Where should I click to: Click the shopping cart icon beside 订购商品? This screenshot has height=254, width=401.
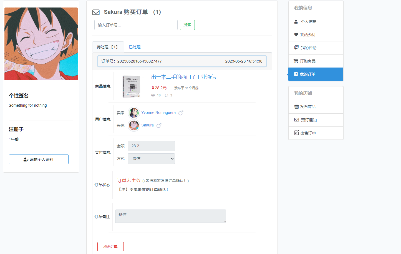[296, 61]
